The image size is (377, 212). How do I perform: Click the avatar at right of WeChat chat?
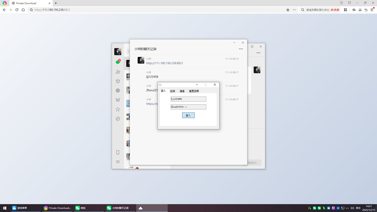point(257,70)
